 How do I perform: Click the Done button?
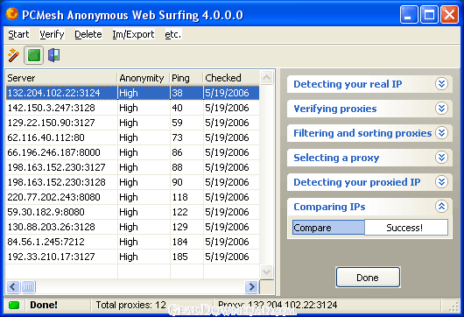click(x=368, y=278)
